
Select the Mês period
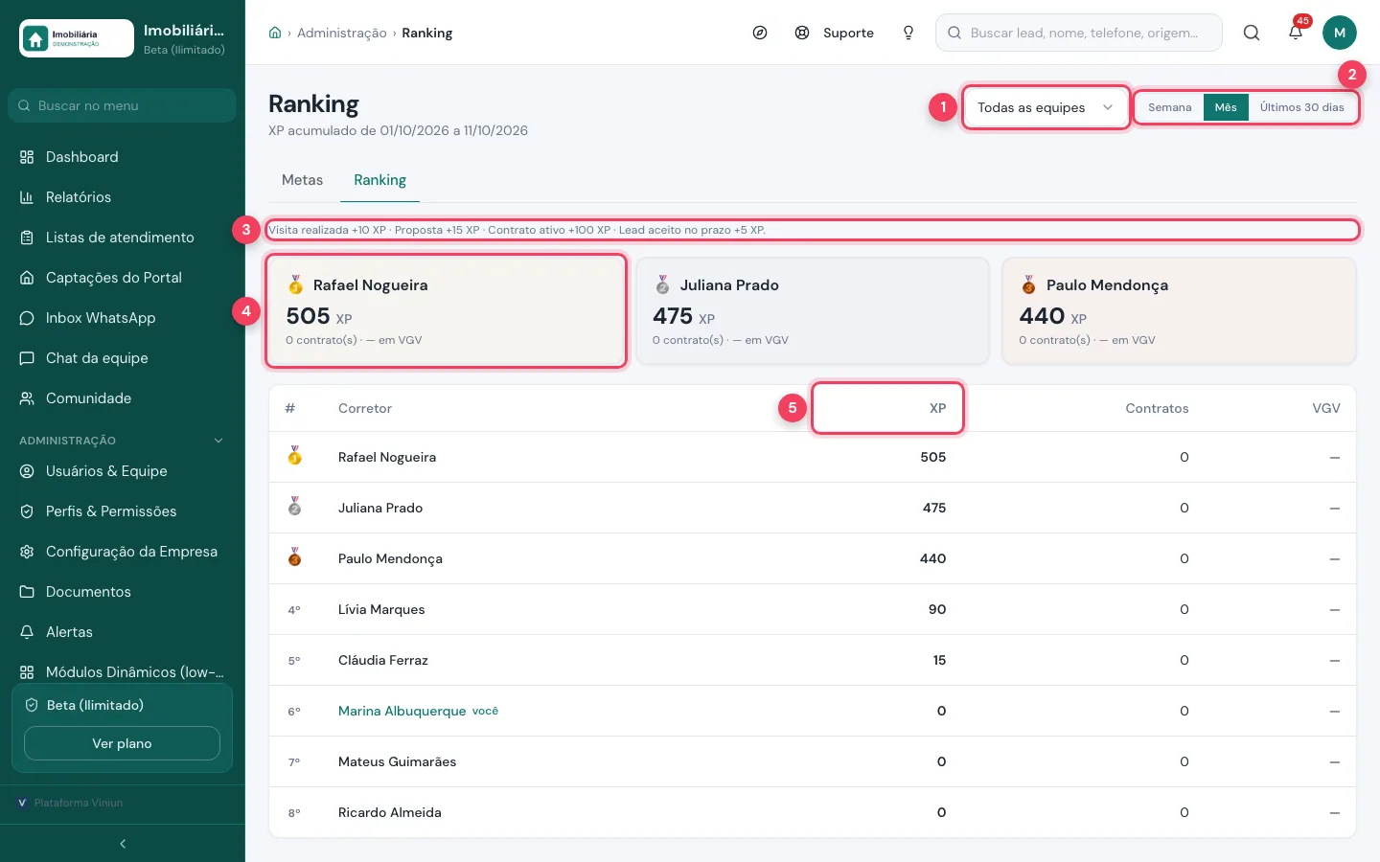(x=1226, y=107)
